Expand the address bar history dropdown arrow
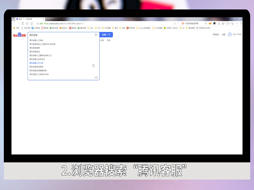 178,23
